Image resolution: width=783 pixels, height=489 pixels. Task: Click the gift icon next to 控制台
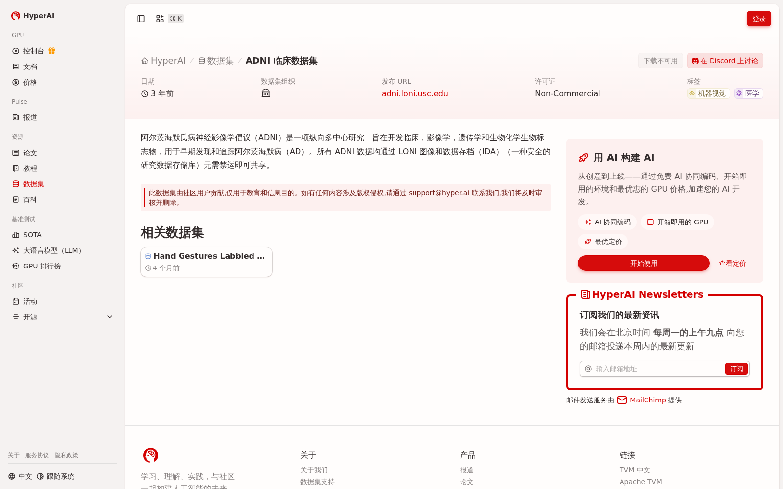pos(52,51)
